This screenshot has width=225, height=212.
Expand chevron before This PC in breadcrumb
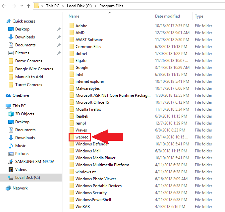(42, 6)
